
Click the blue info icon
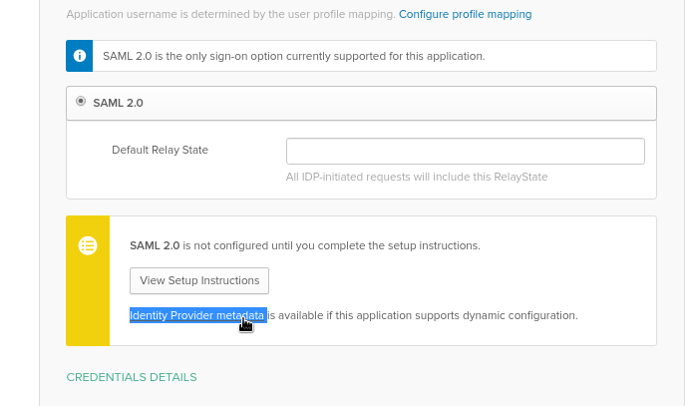pos(80,56)
